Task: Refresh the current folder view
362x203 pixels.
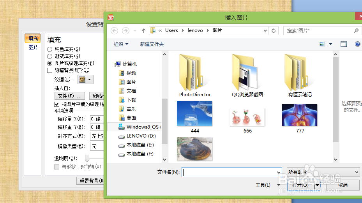Action: pos(274,30)
